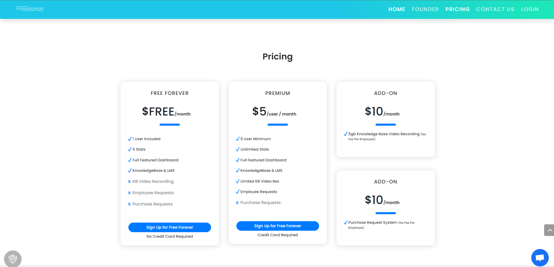Open the live chat bubble icon
Screen dimensions: 554x267
[540, 258]
